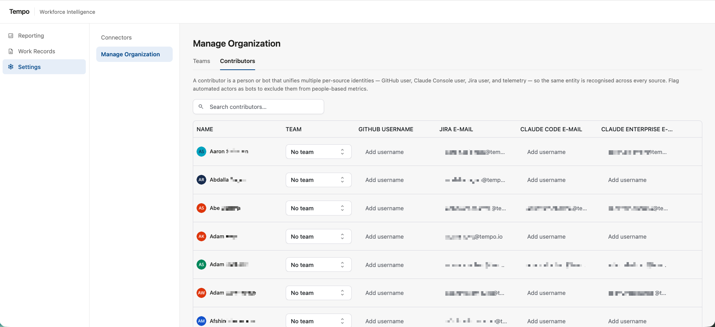Click the search magnifier icon
This screenshot has width=715, height=327.
point(201,107)
